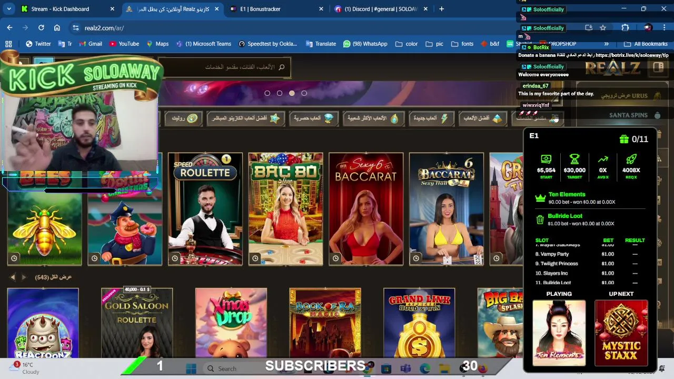Open the Gmail bookmark
674x379 pixels.
coord(90,44)
